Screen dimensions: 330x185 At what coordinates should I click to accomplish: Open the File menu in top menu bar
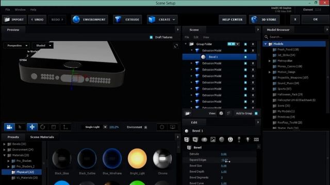8,10
